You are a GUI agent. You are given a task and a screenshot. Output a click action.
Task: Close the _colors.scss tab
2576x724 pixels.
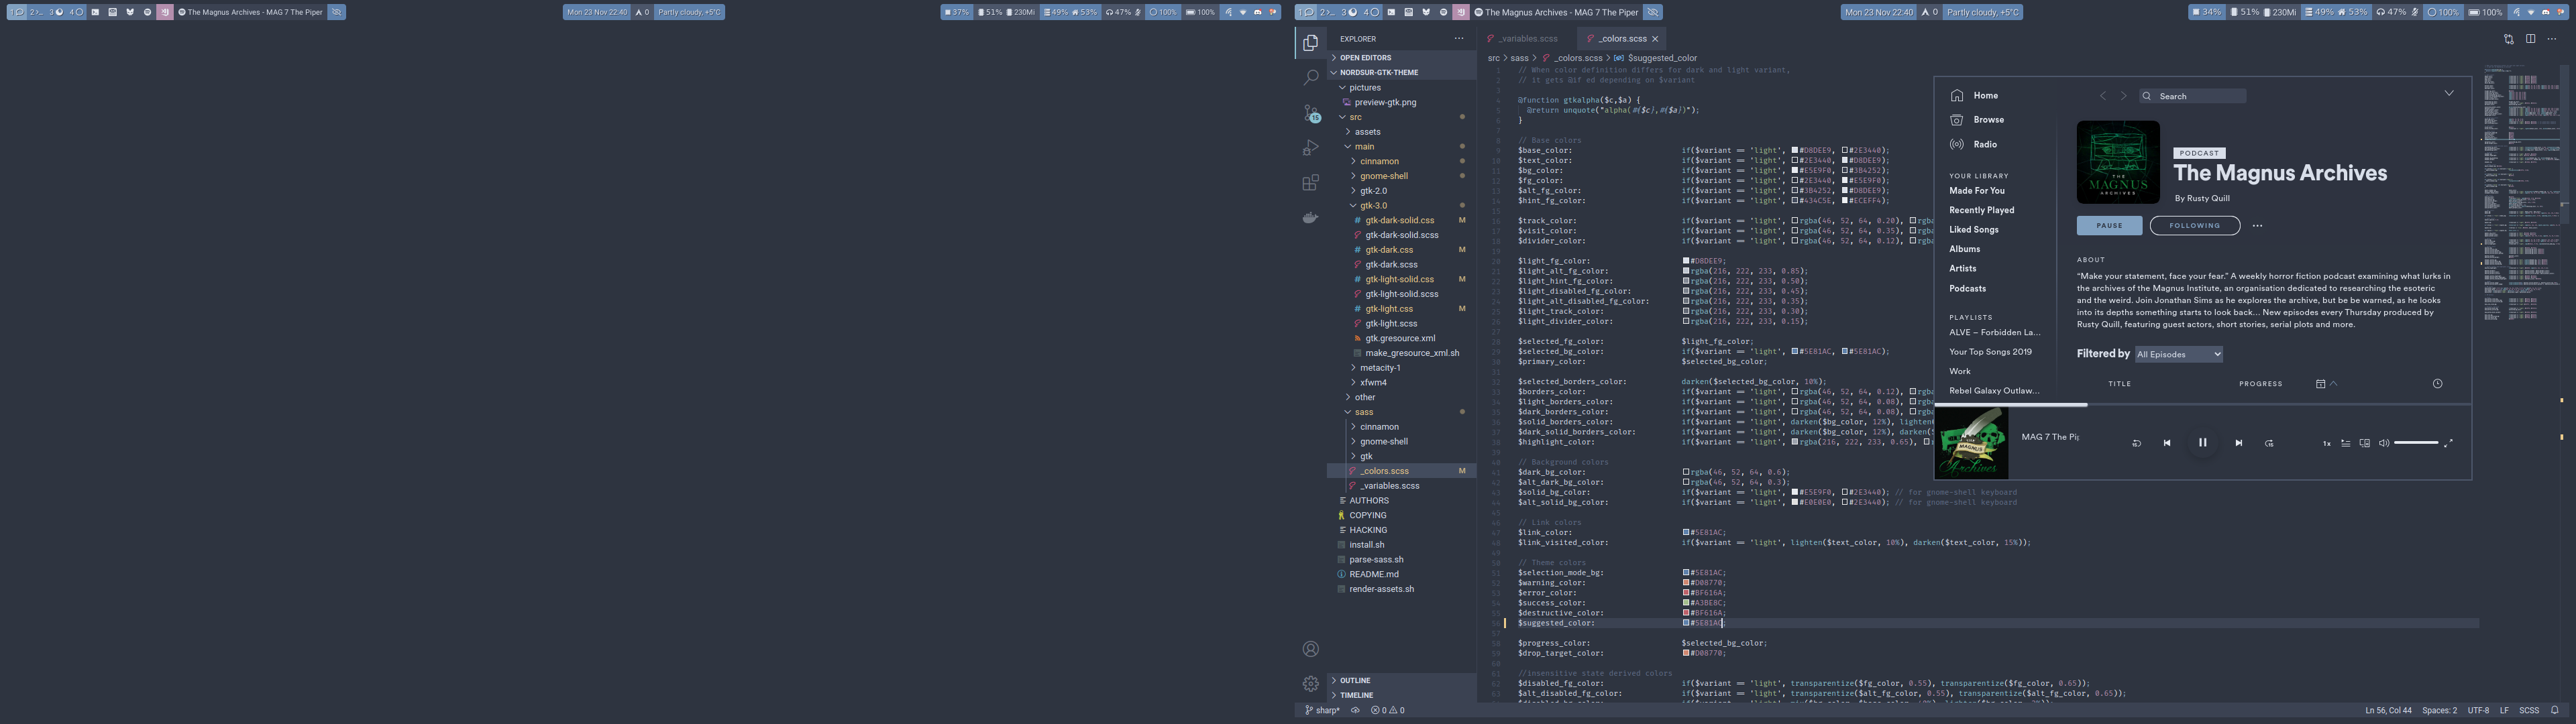coord(1655,39)
